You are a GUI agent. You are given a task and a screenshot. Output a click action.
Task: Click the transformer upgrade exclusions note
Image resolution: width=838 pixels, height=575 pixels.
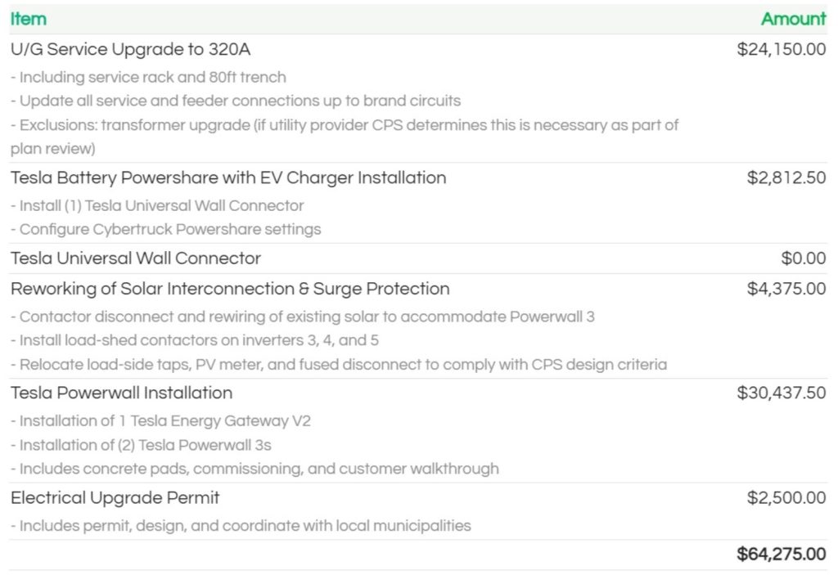coord(344,126)
